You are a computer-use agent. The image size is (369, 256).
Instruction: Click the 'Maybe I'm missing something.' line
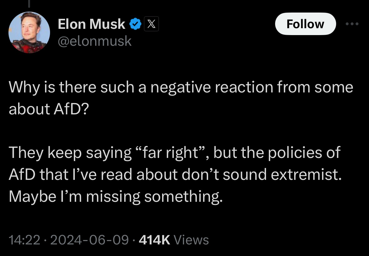tap(116, 196)
